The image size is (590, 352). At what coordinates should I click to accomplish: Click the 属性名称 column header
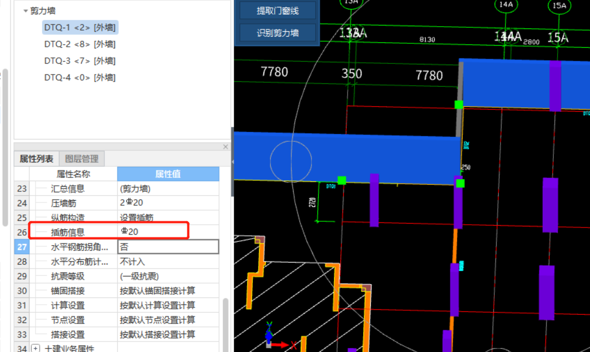pos(73,174)
